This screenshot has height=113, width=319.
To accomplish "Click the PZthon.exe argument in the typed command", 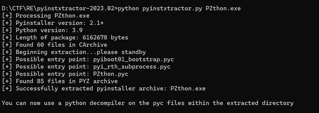I will [x=223, y=8].
